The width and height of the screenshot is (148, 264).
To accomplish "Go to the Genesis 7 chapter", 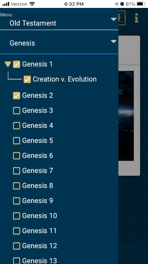I will (37, 171).
